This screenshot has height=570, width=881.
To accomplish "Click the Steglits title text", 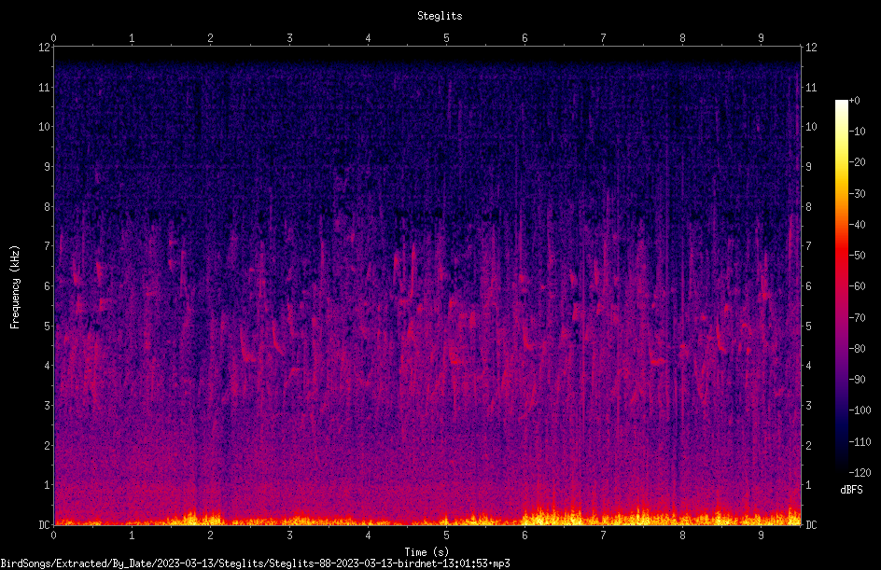I will click(x=440, y=16).
